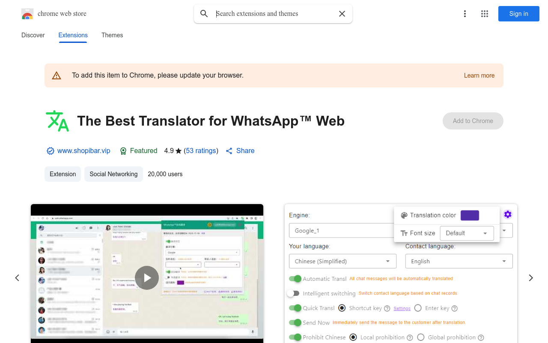Click the Extension chip
Image resolution: width=548 pixels, height=343 pixels.
pos(63,174)
